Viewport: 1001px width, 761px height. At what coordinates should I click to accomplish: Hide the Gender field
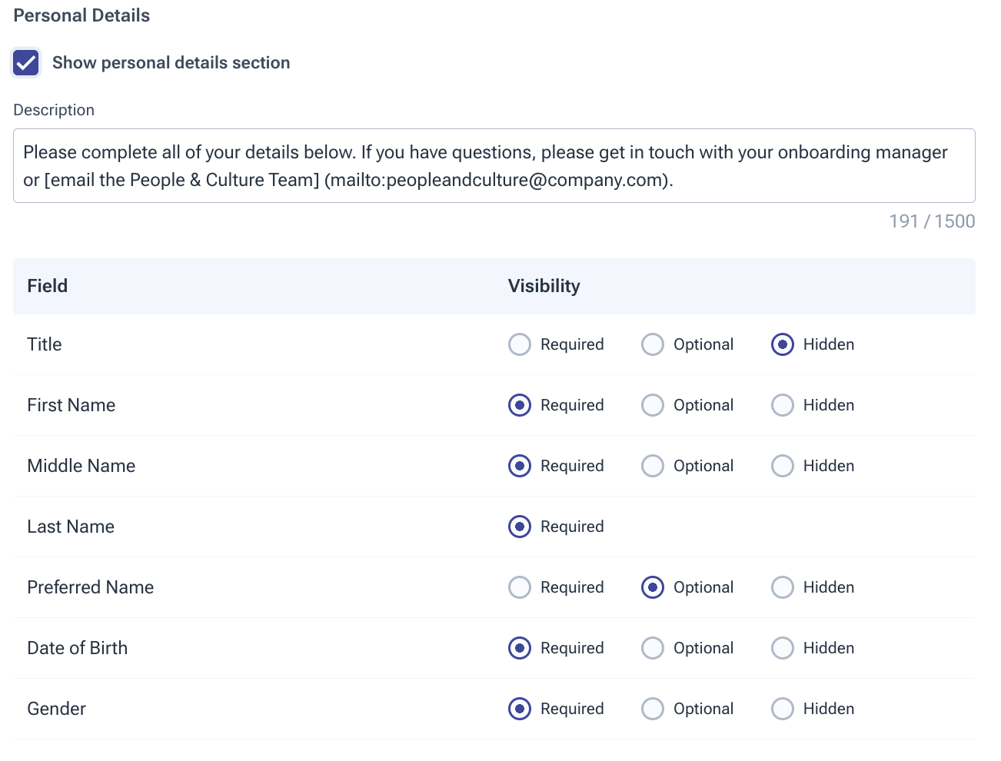click(x=783, y=709)
